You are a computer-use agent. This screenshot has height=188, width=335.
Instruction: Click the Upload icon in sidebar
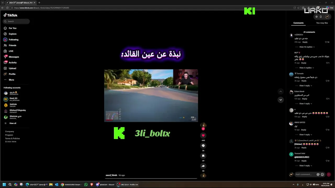[5, 68]
